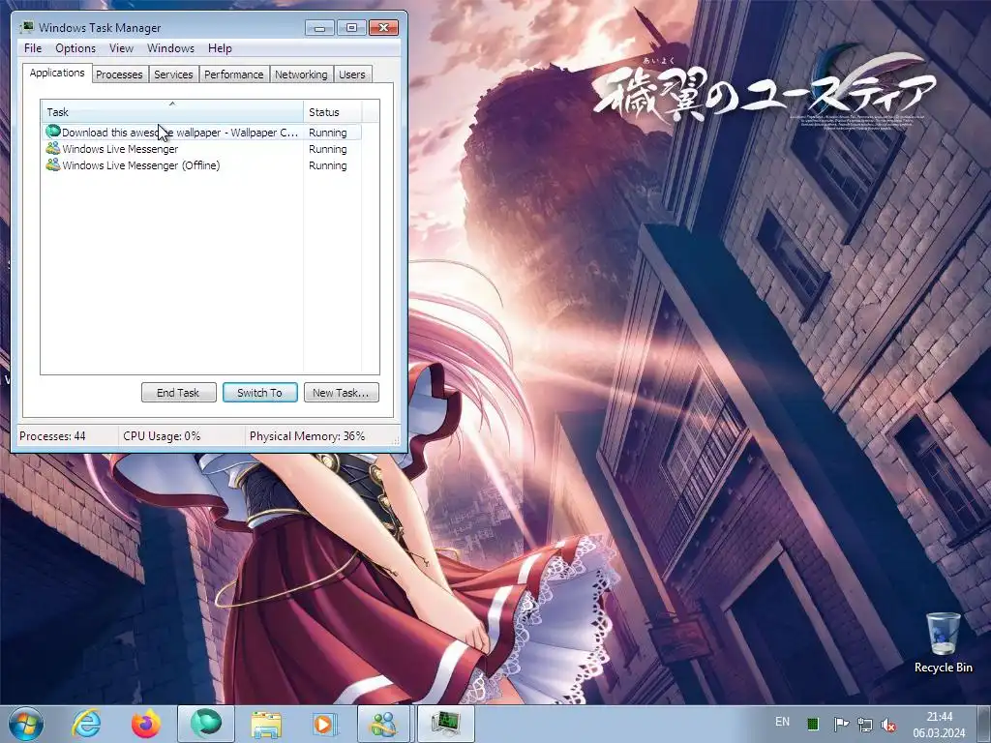Switch to the Performance tab

tap(234, 74)
